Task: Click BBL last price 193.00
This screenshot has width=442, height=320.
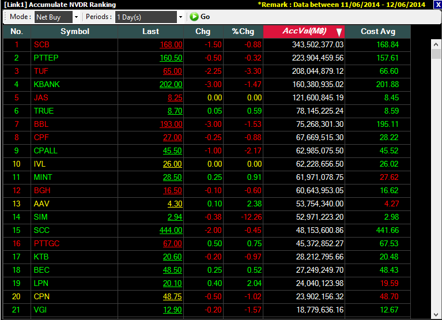Action: (171, 124)
